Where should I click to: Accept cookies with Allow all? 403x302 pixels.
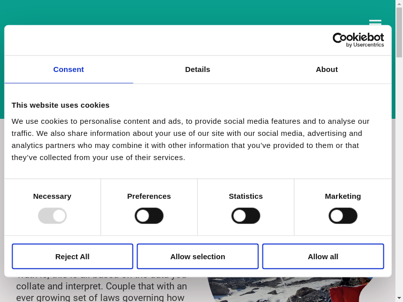coord(323,257)
